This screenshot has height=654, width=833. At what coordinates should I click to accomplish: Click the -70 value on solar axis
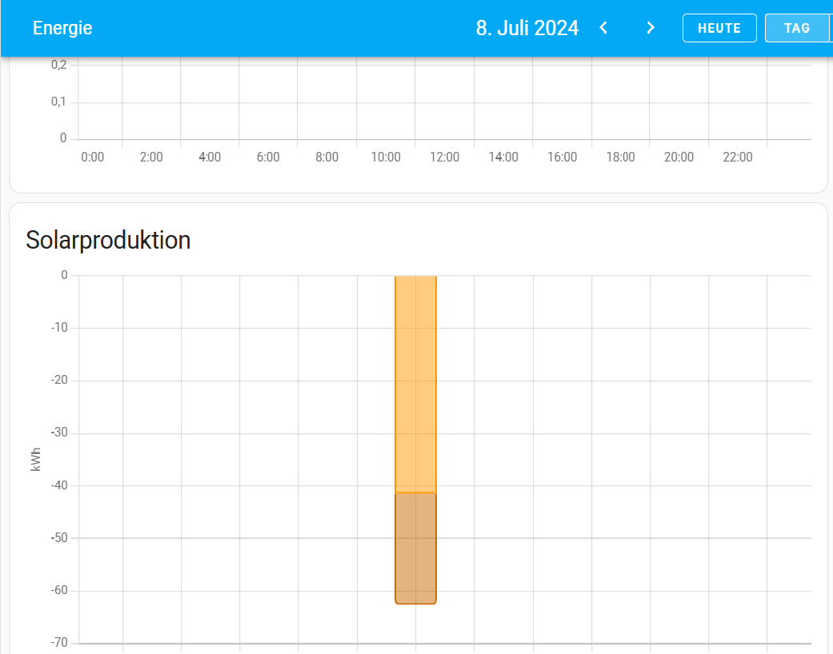(59, 643)
